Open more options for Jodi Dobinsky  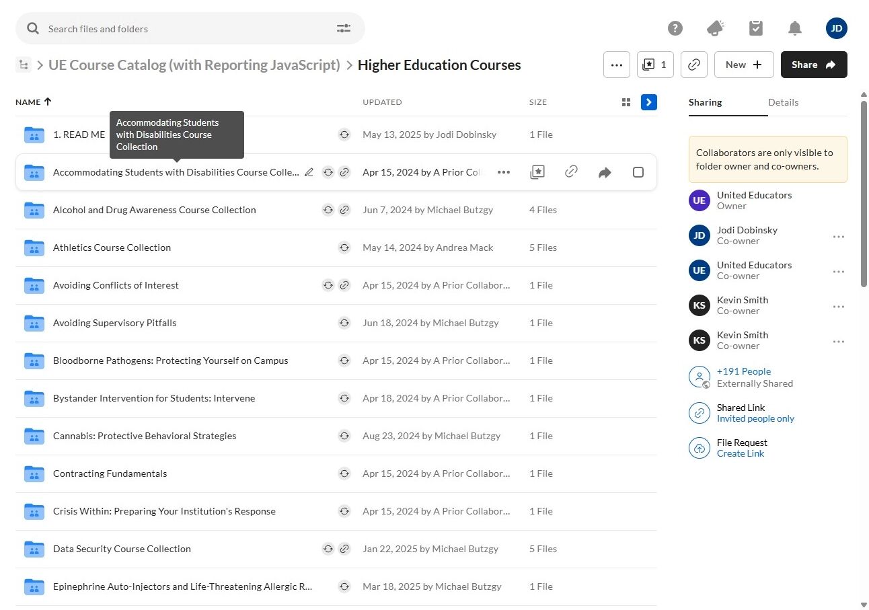(838, 237)
